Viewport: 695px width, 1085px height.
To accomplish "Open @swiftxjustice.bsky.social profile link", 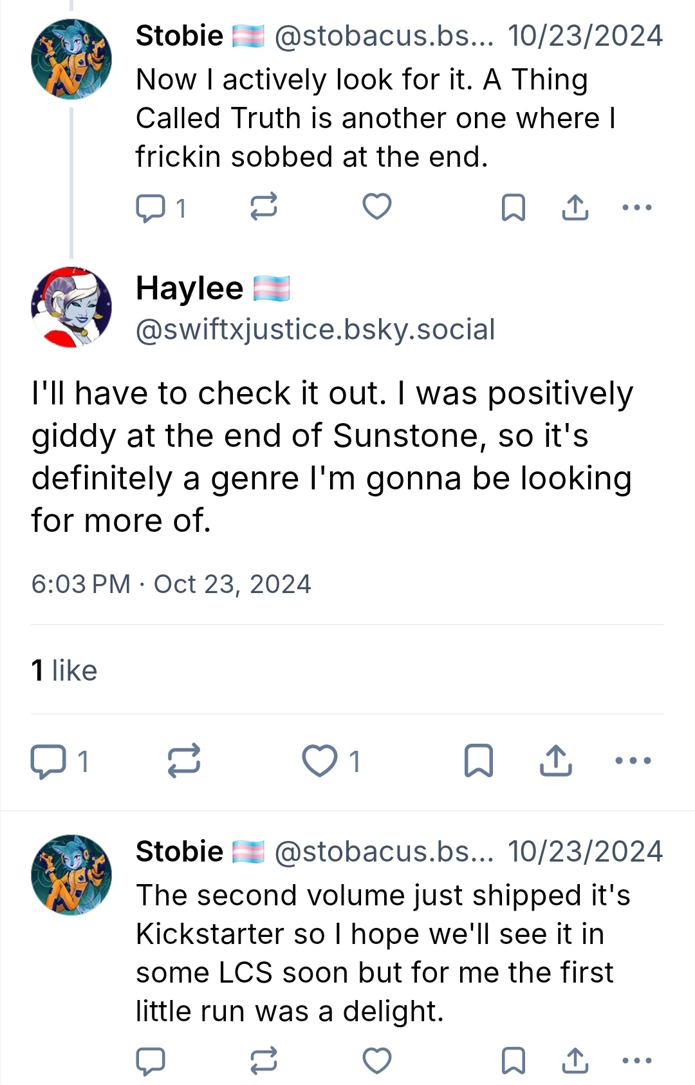I will pos(315,330).
